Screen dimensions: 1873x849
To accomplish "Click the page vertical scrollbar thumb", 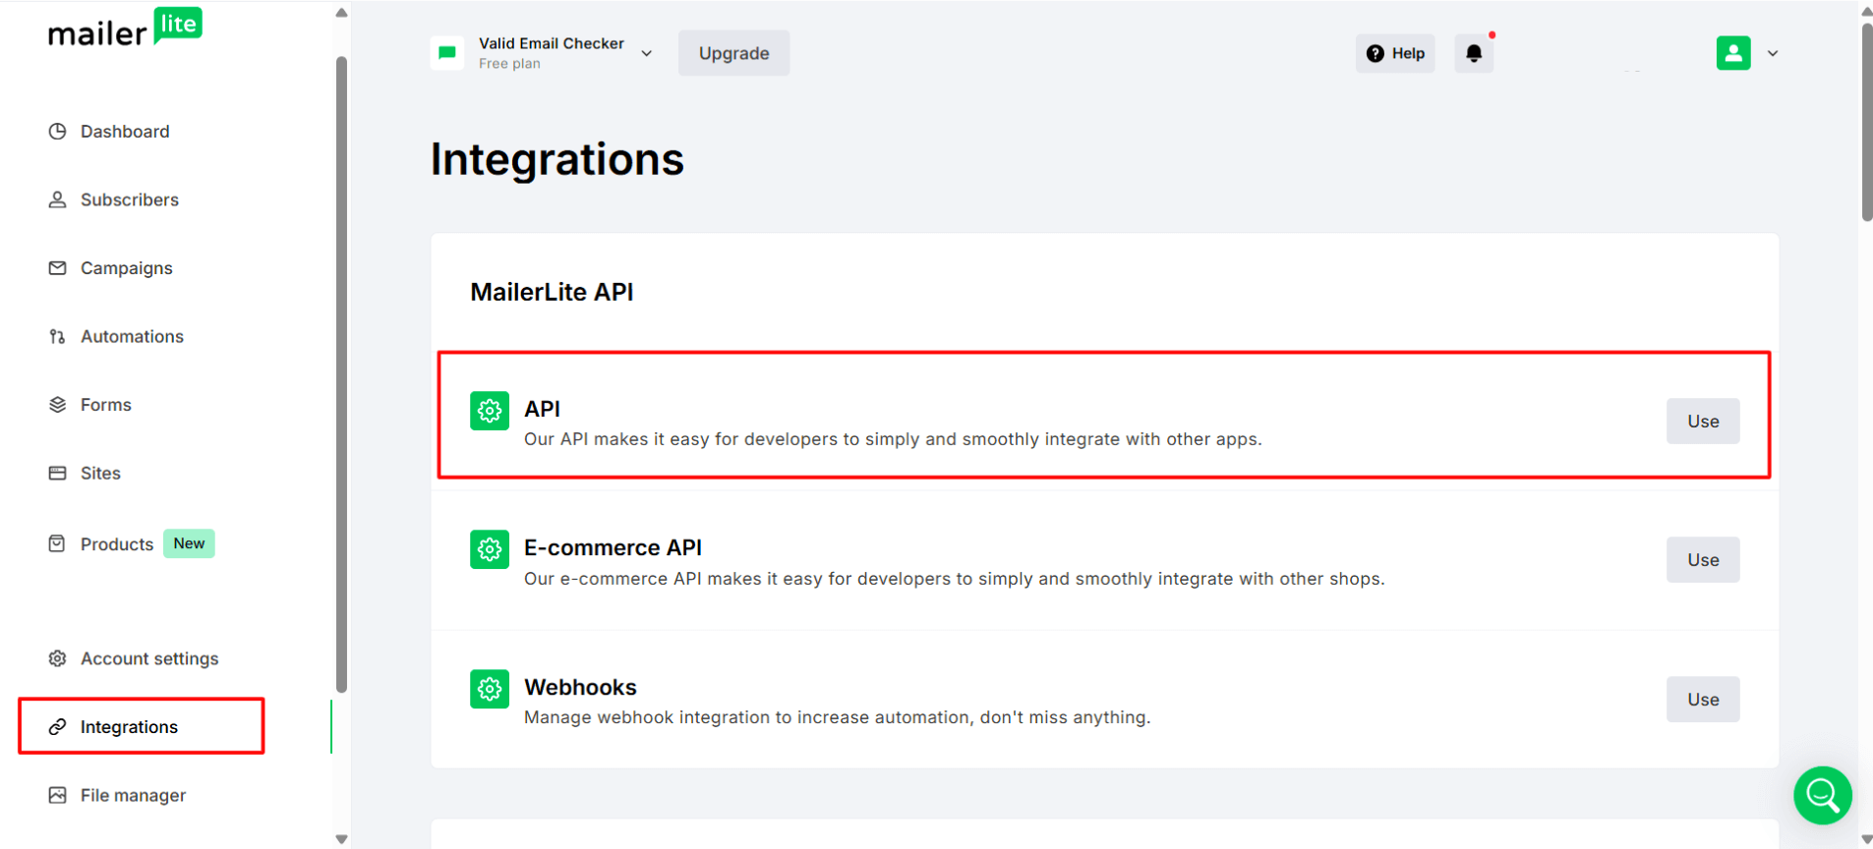I will click(x=1867, y=122).
